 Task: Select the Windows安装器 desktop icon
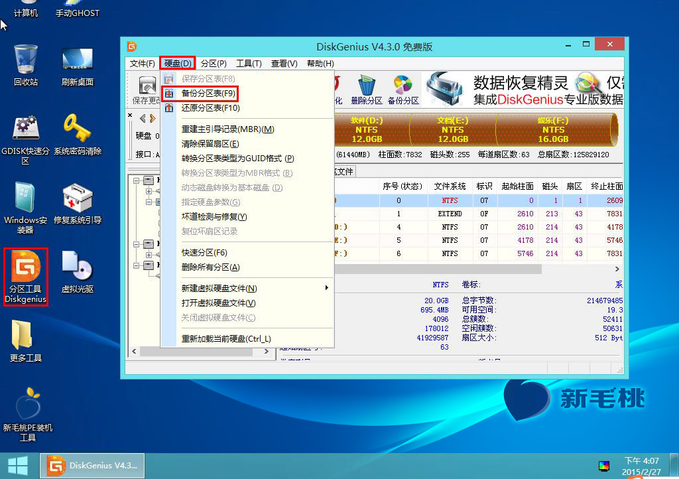[x=26, y=208]
